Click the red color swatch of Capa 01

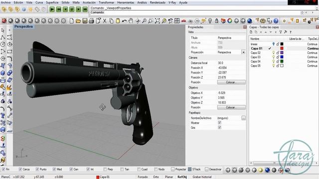[282, 48]
